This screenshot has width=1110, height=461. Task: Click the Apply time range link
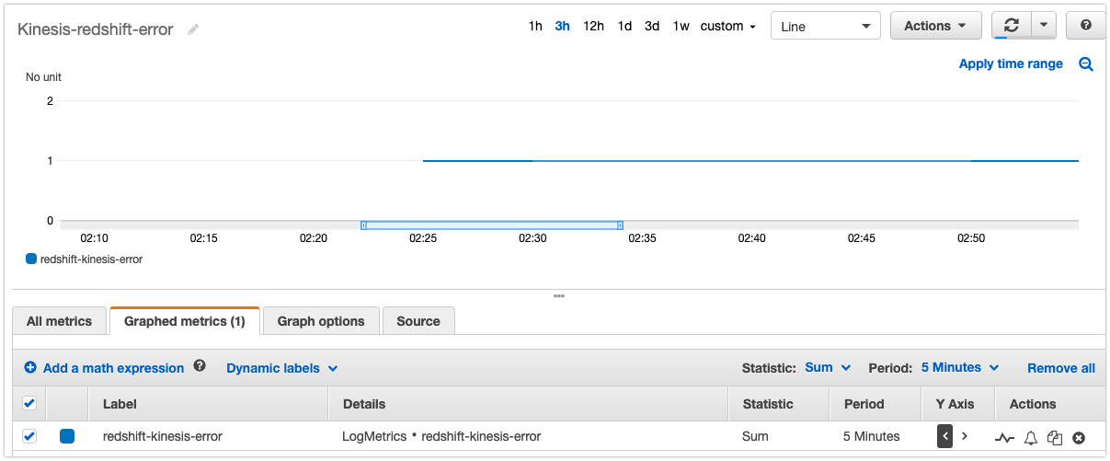(x=1011, y=63)
